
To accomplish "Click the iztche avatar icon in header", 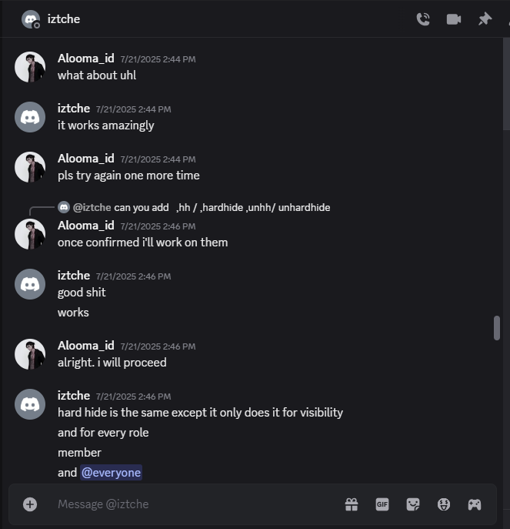I will (31, 19).
